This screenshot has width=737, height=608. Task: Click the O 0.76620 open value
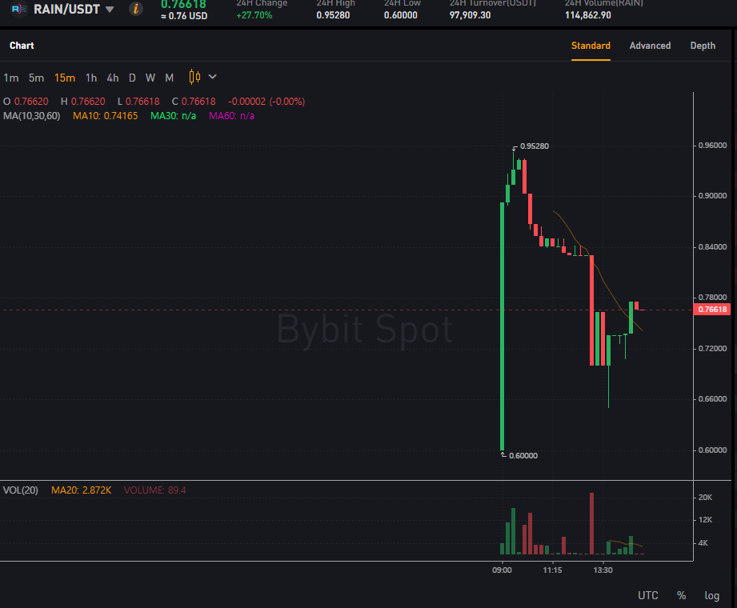(26, 102)
